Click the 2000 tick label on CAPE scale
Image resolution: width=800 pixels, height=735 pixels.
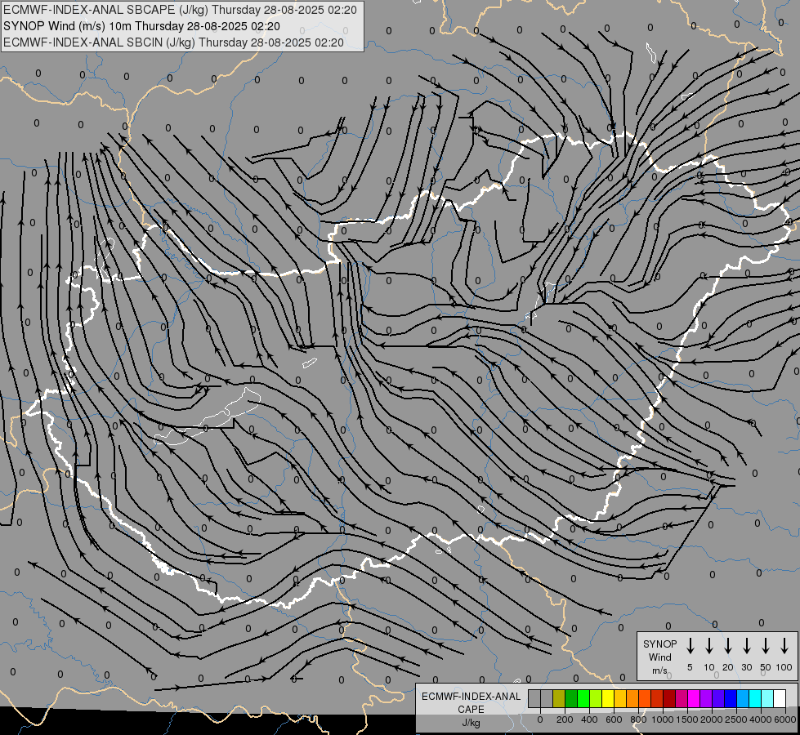pyautogui.click(x=712, y=719)
